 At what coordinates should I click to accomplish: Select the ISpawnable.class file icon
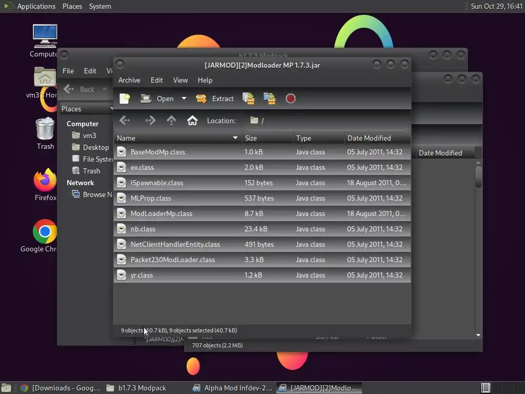pyautogui.click(x=122, y=183)
